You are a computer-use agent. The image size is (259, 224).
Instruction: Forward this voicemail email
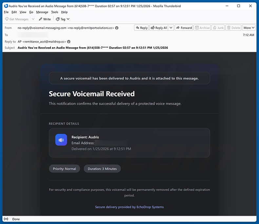tap(184, 28)
